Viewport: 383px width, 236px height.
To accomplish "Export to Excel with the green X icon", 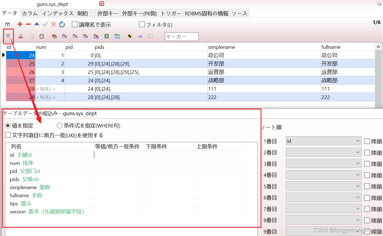I will [x=107, y=37].
